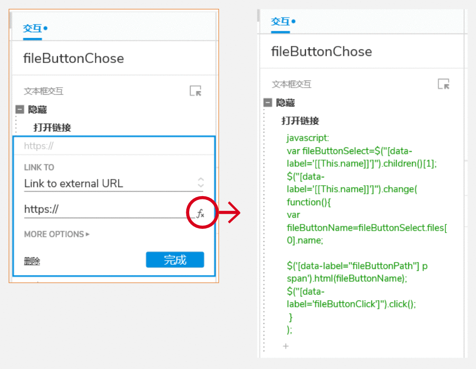Click the greyed https:// action summary row
The width and height of the screenshot is (476, 369).
pyautogui.click(x=114, y=146)
